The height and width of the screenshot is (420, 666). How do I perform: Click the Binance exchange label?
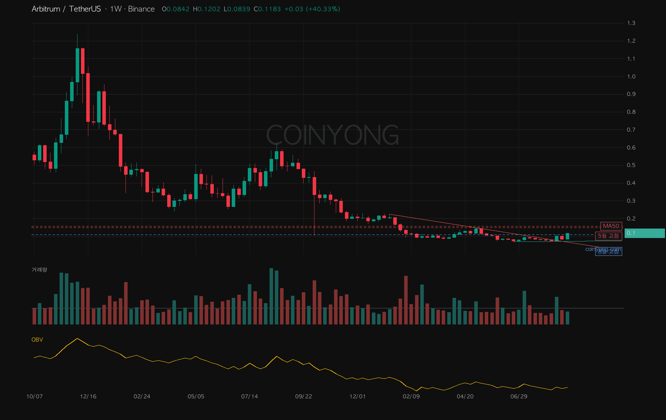pyautogui.click(x=141, y=9)
